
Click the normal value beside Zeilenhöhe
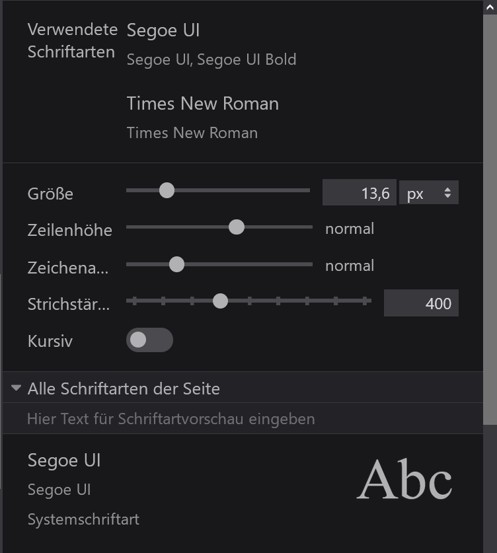[x=349, y=229]
